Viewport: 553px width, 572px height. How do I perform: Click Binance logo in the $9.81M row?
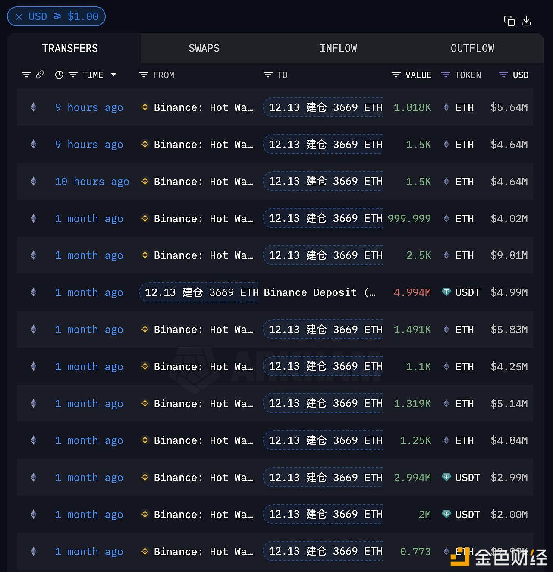click(x=145, y=255)
